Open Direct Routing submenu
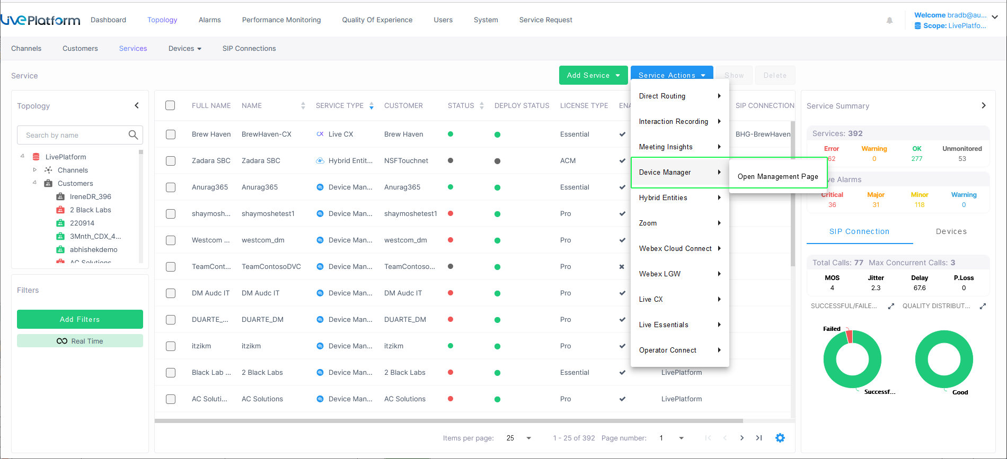The height and width of the screenshot is (459, 1007). click(680, 96)
